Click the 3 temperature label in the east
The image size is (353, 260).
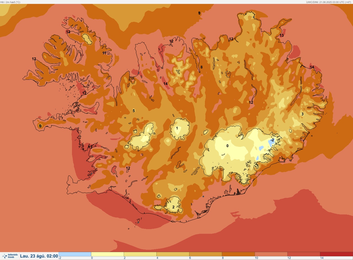point(302,114)
